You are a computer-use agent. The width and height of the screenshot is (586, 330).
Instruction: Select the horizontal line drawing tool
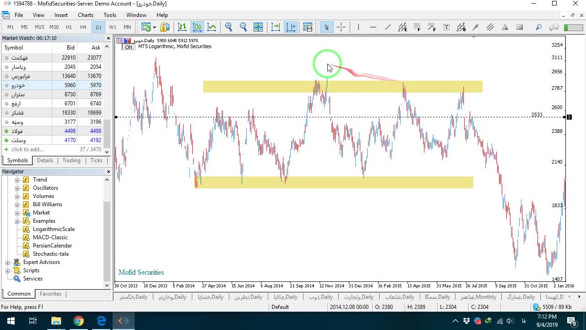click(373, 27)
